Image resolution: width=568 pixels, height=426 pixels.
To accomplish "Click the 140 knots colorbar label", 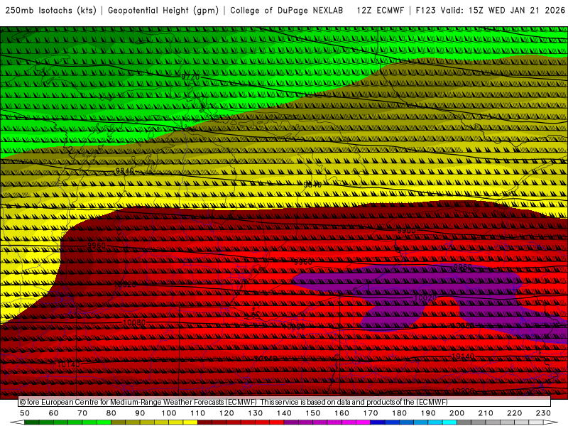I will pyautogui.click(x=284, y=413).
